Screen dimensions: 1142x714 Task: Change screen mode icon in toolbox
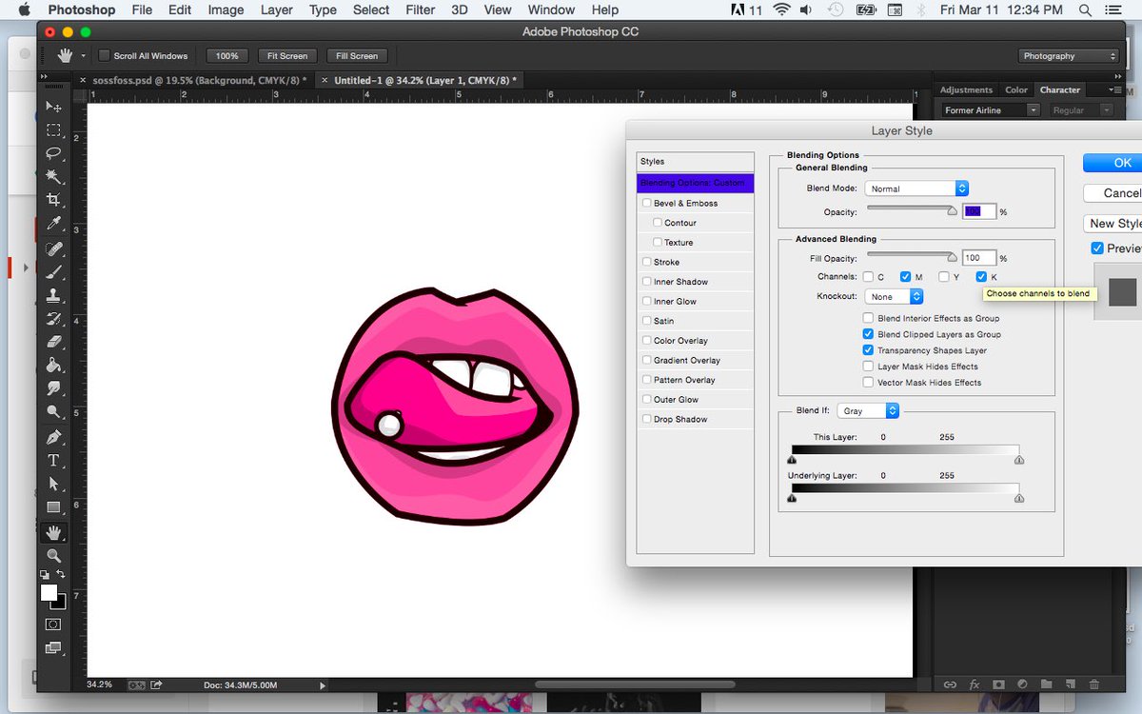(53, 648)
